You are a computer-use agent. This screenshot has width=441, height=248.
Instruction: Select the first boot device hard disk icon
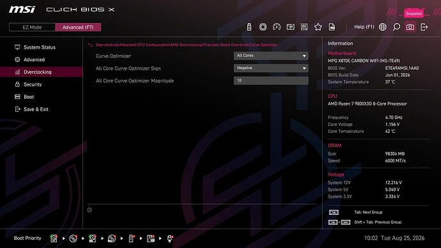[x=54, y=238]
